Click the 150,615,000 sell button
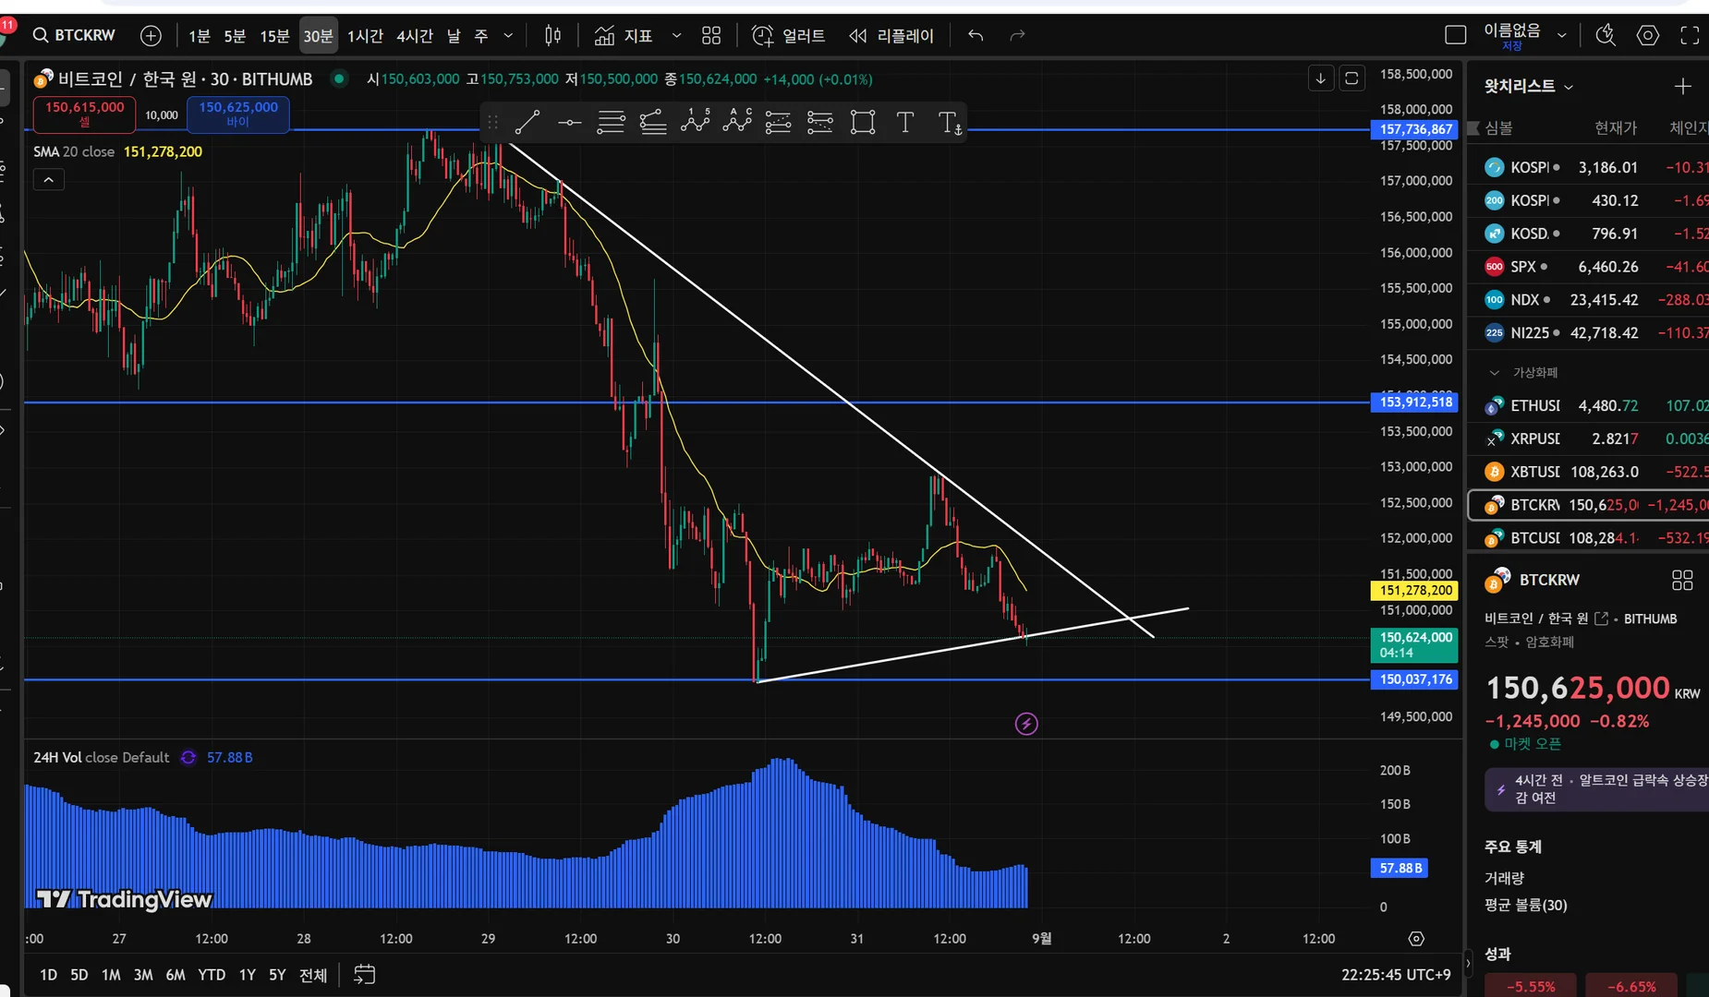The width and height of the screenshot is (1709, 997). 84,114
